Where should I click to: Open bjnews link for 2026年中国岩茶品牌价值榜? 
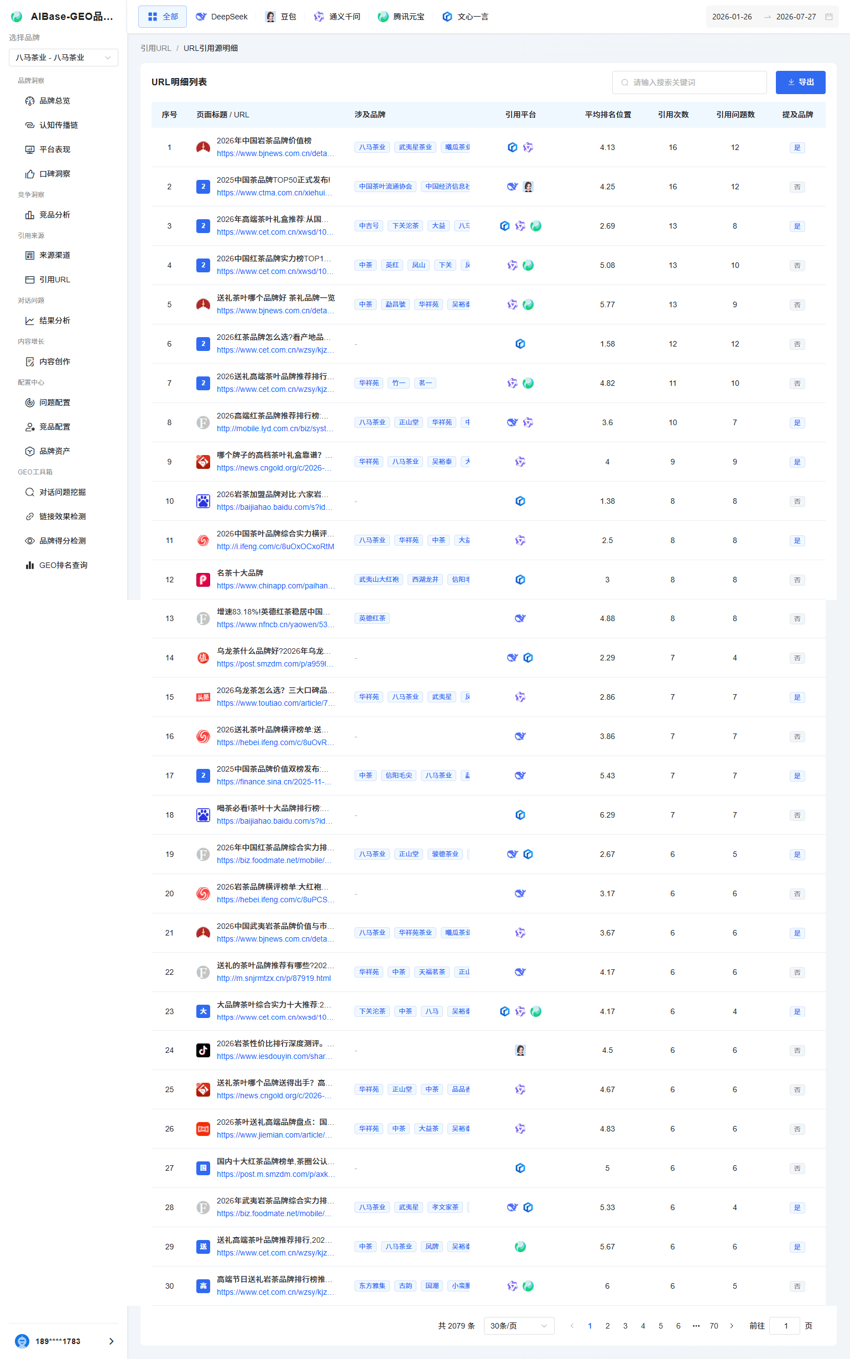tap(275, 154)
